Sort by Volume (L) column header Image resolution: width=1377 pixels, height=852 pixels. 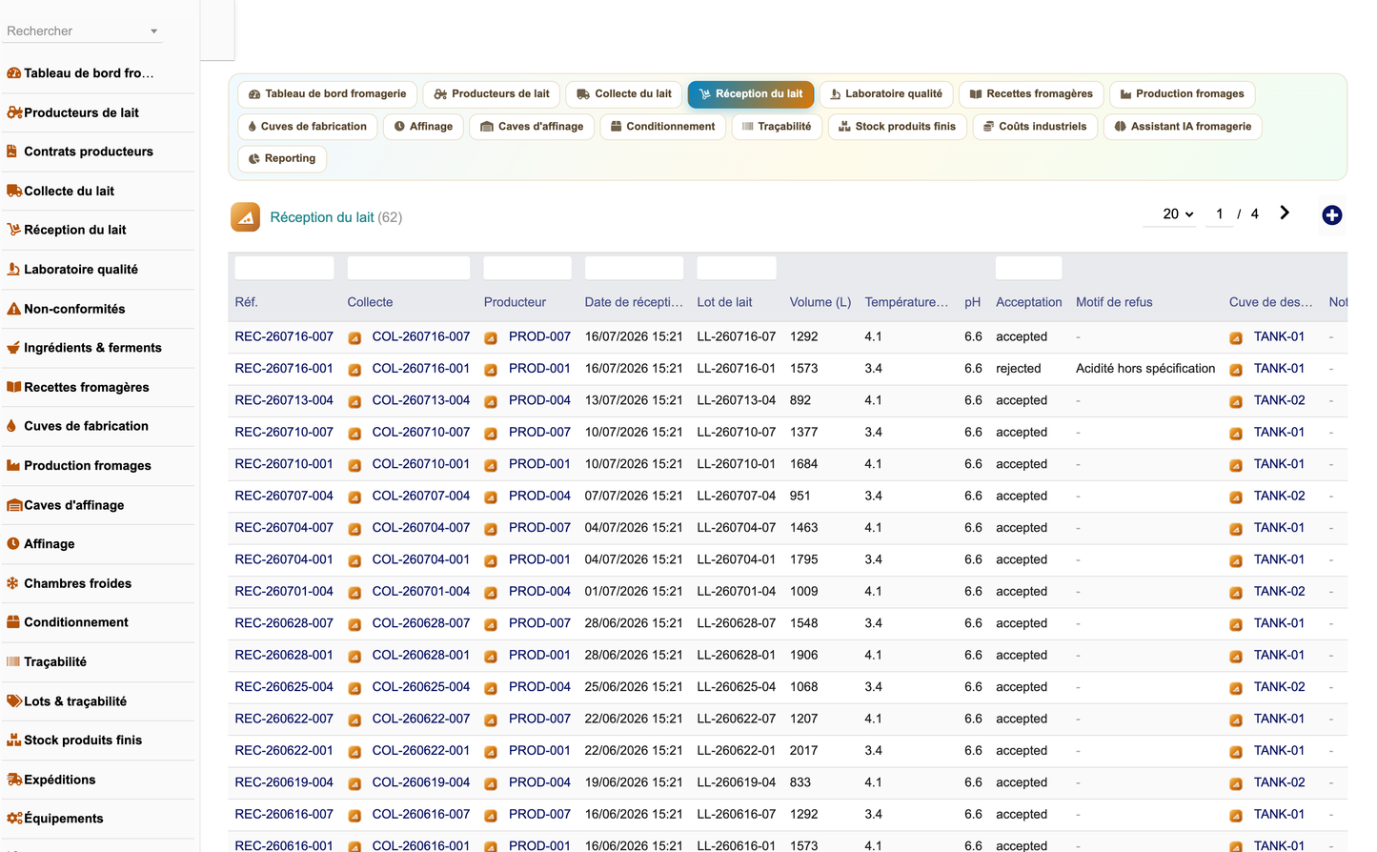pyautogui.click(x=820, y=302)
